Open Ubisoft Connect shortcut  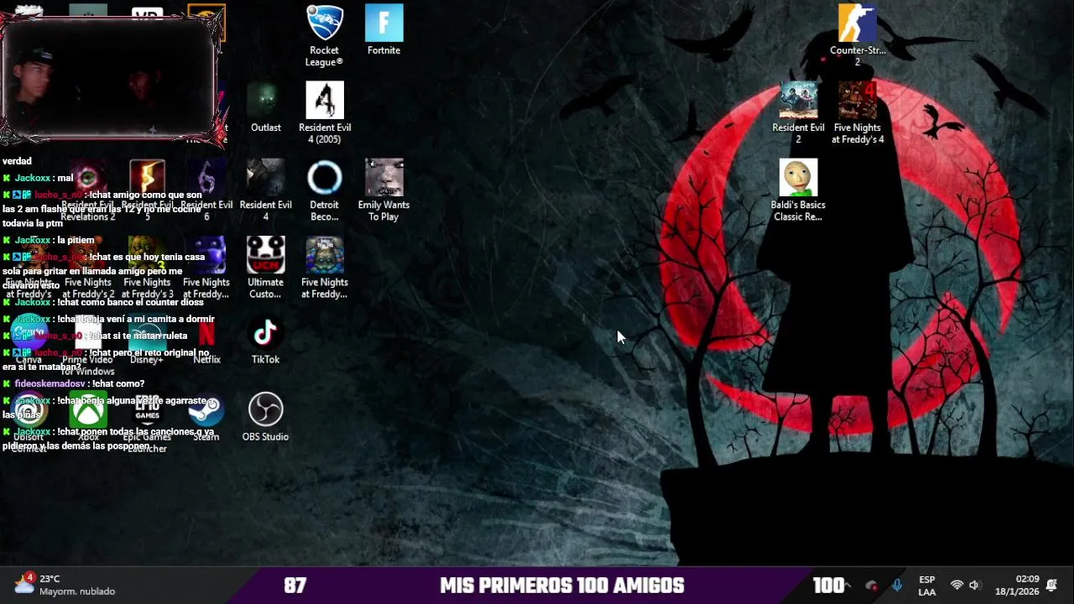pos(29,423)
